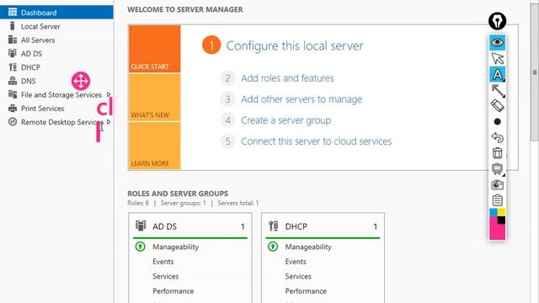Open the Dashboard in the sidebar
Viewport: 539px width, 303px height.
point(56,13)
